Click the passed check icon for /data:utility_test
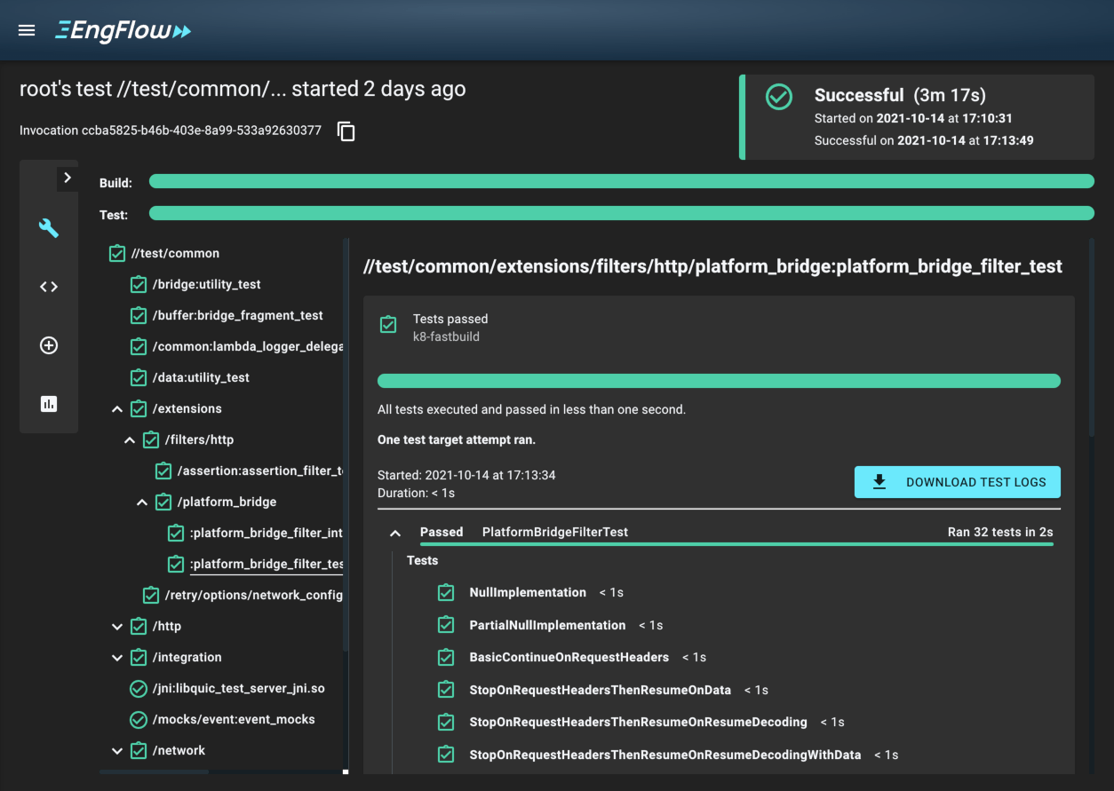This screenshot has height=791, width=1114. tap(139, 377)
